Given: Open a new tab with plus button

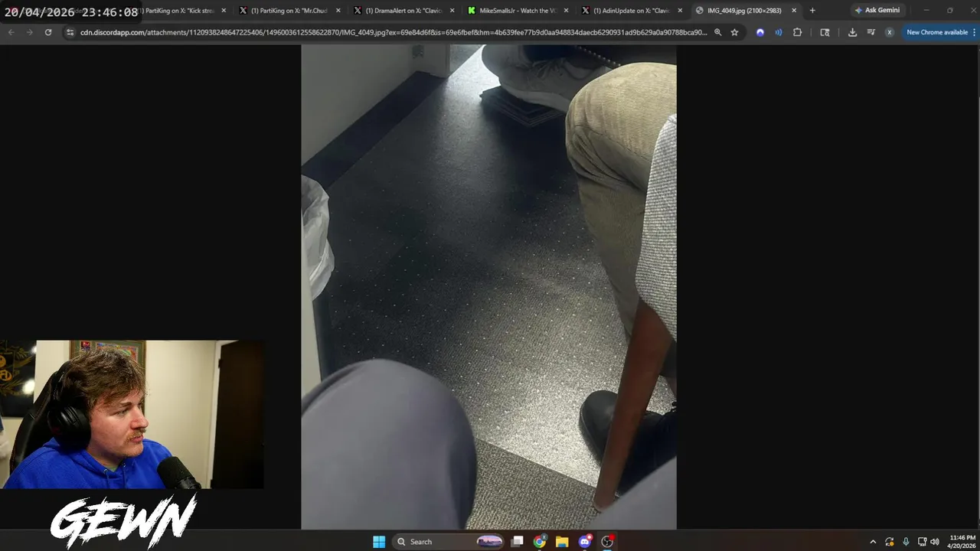Looking at the screenshot, I should coord(812,11).
